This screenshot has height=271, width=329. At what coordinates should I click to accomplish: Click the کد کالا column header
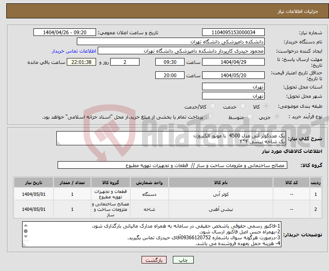(x=291, y=182)
